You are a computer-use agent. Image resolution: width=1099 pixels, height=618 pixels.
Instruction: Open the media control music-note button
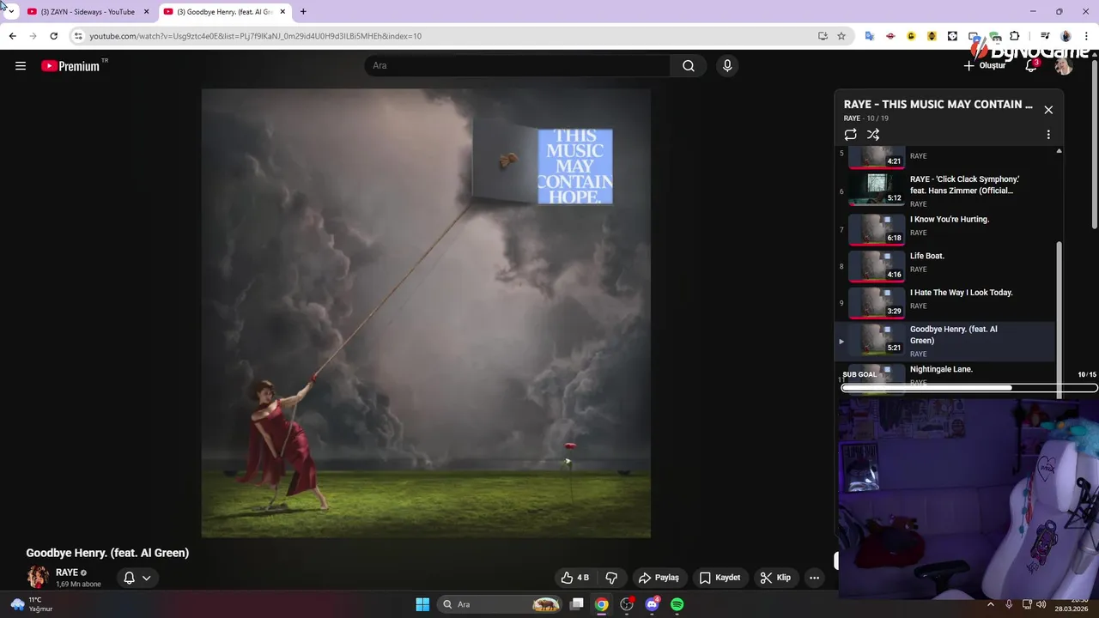[x=1045, y=36]
